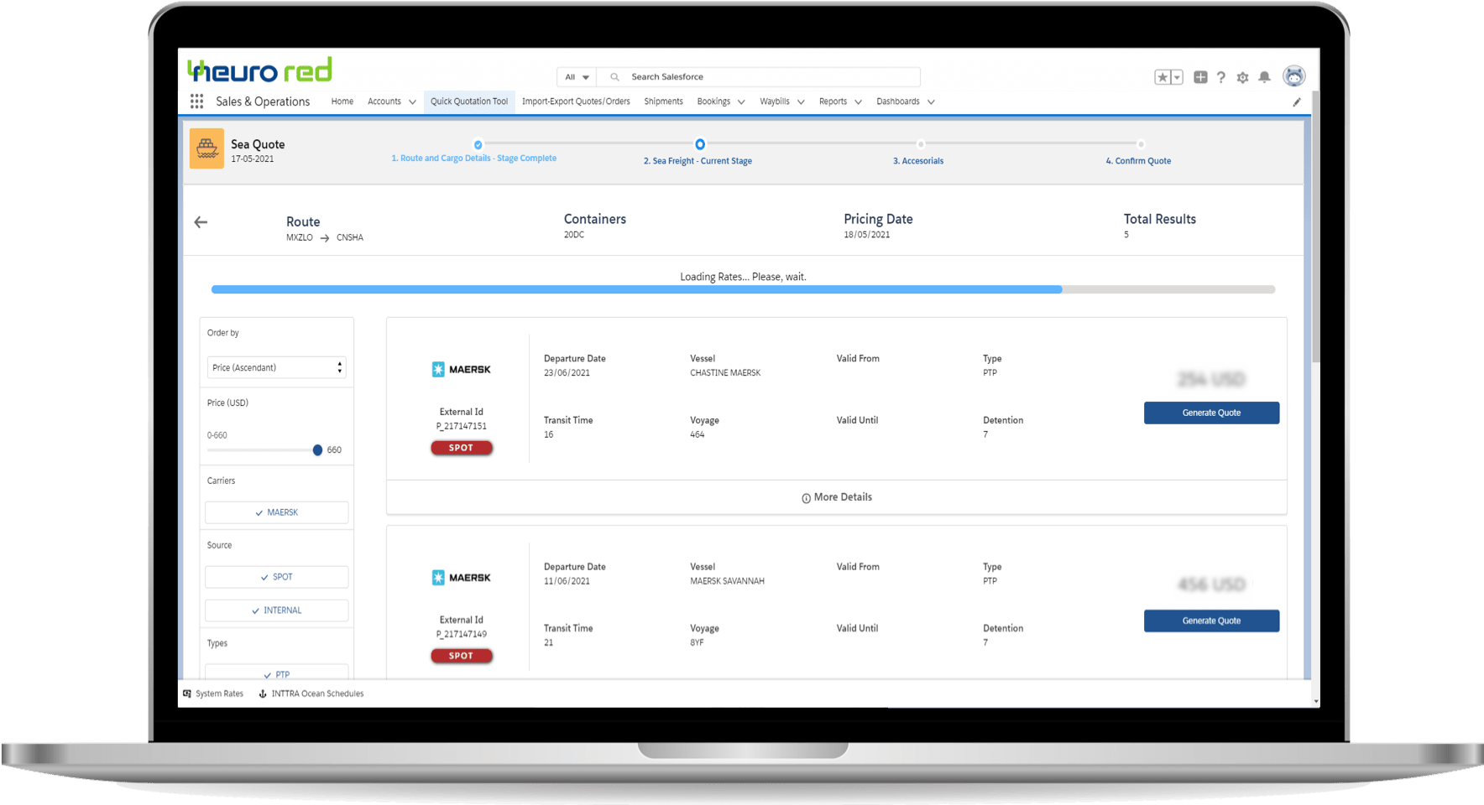Screen dimensions: 1484x805
Task: Switch to Import-Export Quotes/Orders tab
Action: pyautogui.click(x=576, y=101)
